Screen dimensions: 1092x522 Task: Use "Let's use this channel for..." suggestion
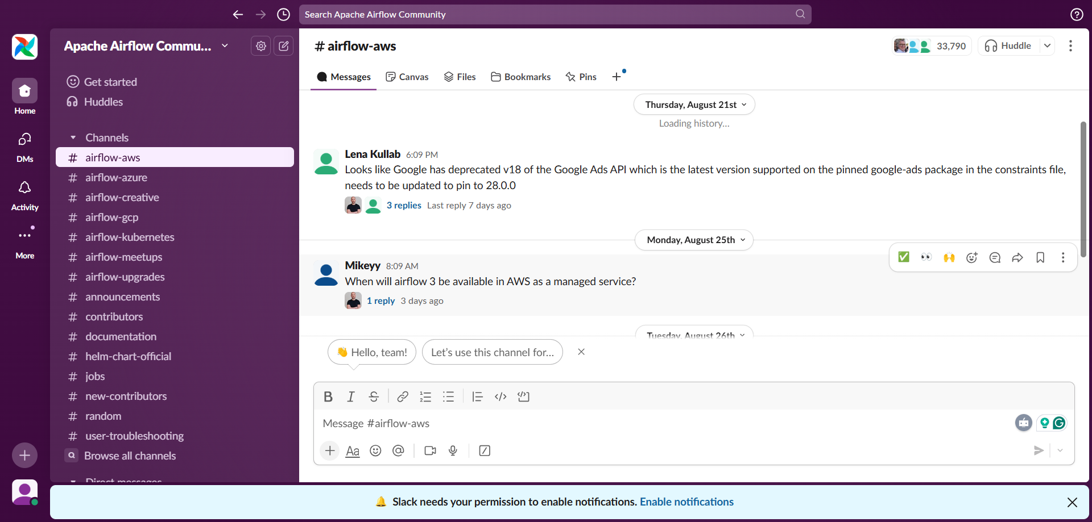click(493, 352)
